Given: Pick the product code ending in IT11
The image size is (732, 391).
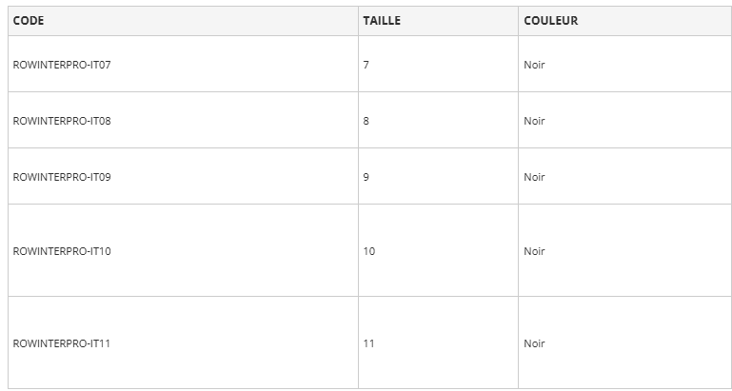Looking at the screenshot, I should click(x=62, y=343).
